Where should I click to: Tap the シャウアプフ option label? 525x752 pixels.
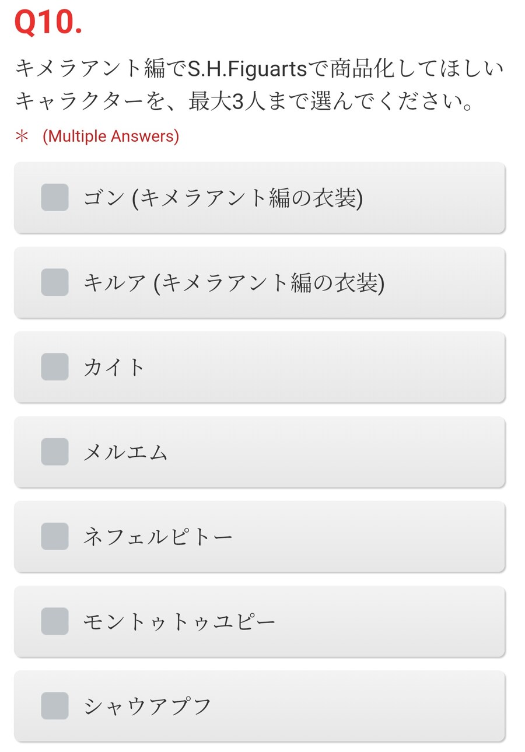coord(148,706)
